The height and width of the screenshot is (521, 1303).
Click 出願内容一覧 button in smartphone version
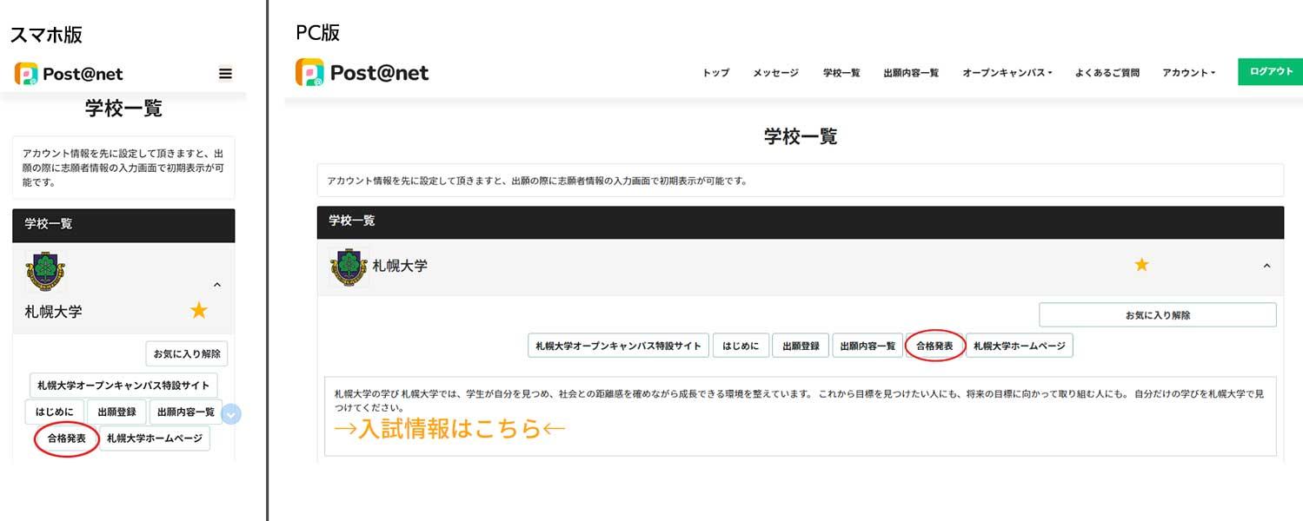point(185,412)
